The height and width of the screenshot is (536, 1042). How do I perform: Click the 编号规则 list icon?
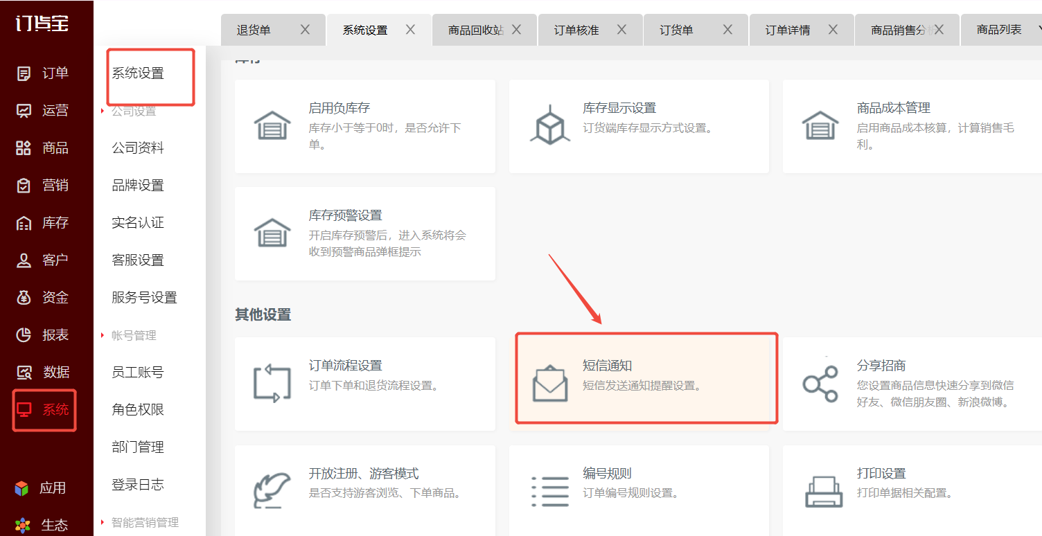click(550, 491)
